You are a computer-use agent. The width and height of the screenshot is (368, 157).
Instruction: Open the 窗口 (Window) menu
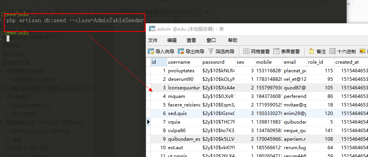[211, 40]
